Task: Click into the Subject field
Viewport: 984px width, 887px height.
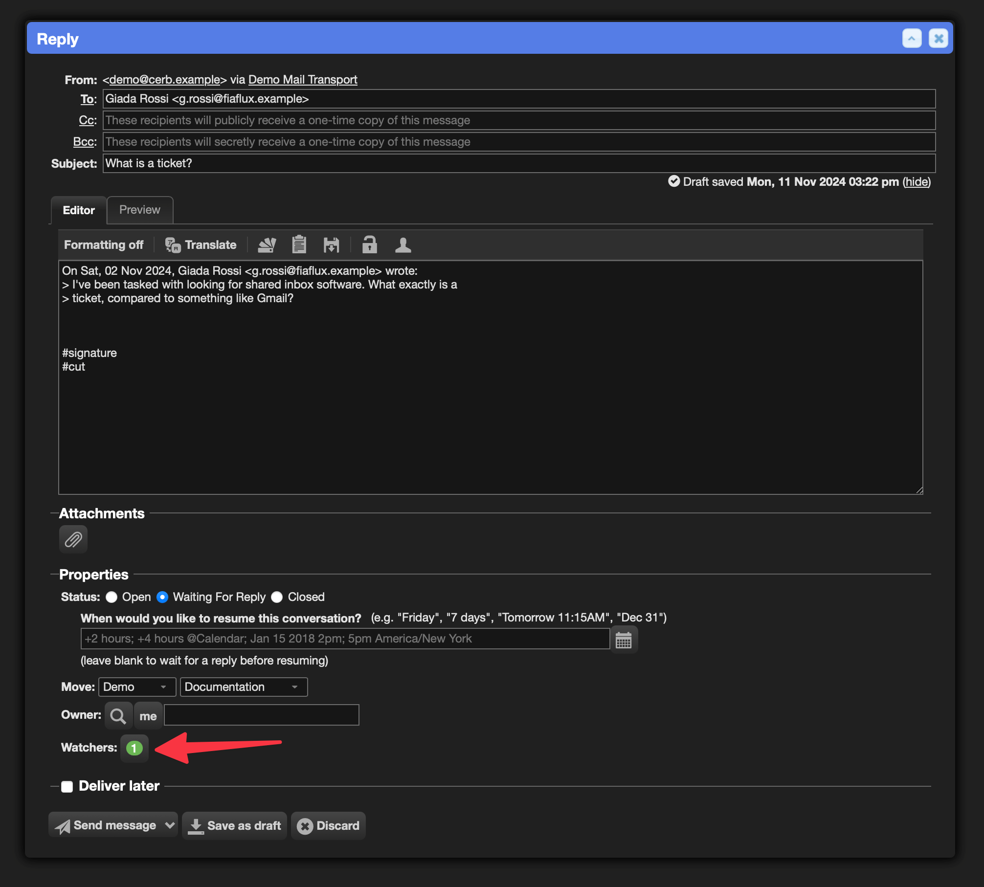Action: click(519, 163)
